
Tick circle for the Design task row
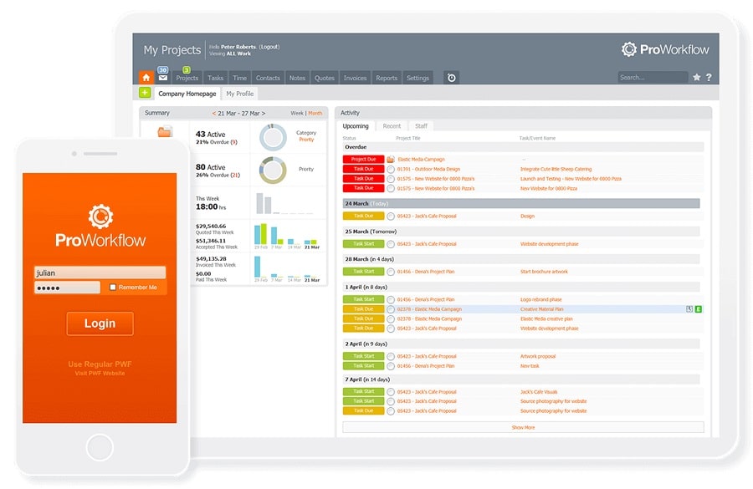pyautogui.click(x=391, y=216)
